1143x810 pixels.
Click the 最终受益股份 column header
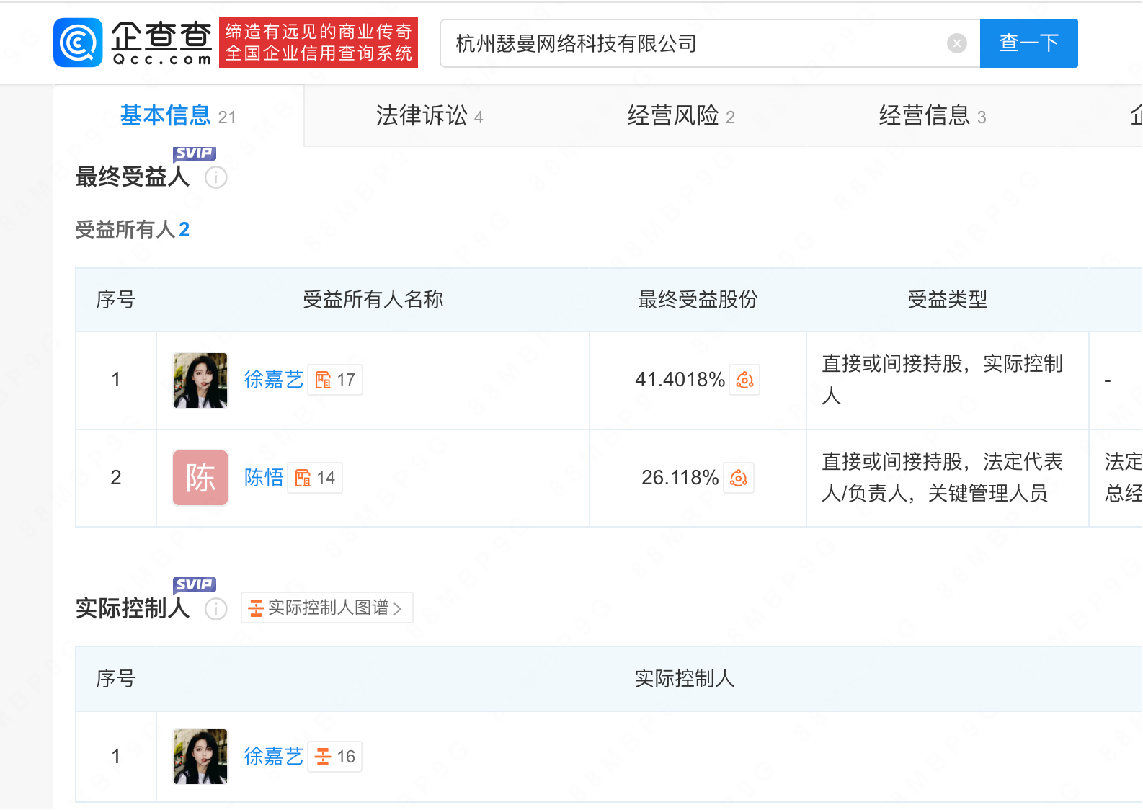pos(698,300)
